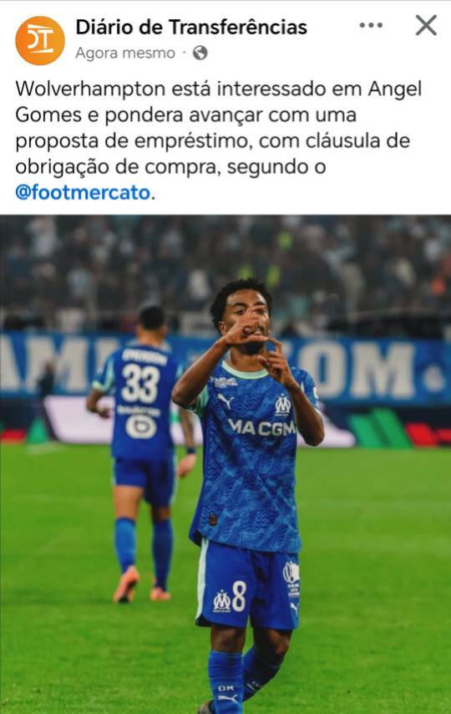Click the CMA CGM sponsor on the shirt
Image resolution: width=451 pixels, height=714 pixels.
[x=262, y=427]
